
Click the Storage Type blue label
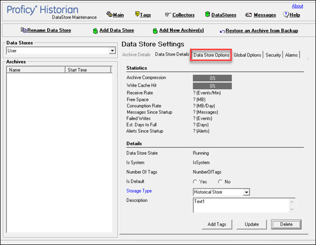pos(139,191)
